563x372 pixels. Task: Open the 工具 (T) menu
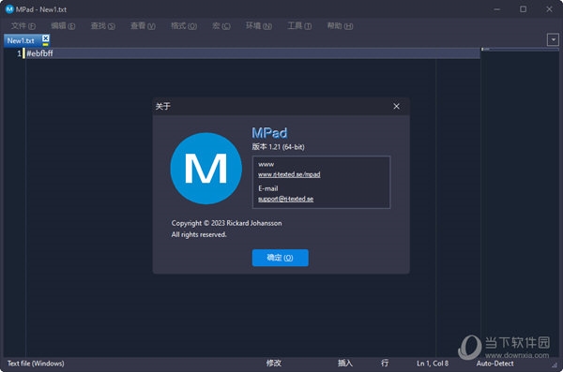[299, 26]
